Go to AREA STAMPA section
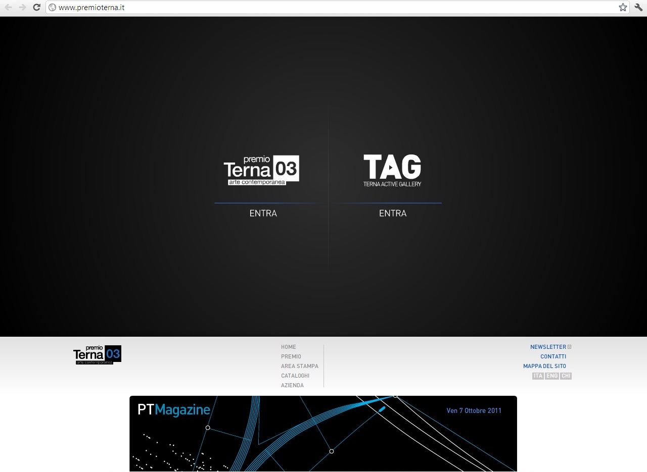 [x=300, y=366]
